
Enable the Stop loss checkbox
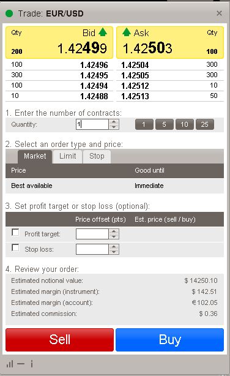pyautogui.click(x=15, y=247)
